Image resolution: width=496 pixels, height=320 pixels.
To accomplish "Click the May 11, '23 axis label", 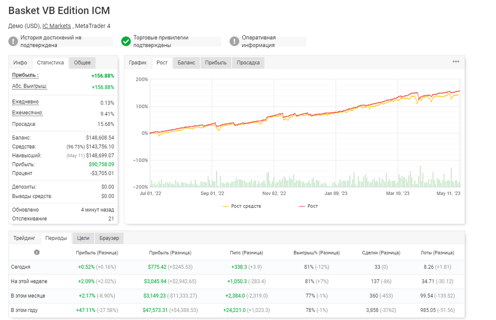I will coord(449,193).
